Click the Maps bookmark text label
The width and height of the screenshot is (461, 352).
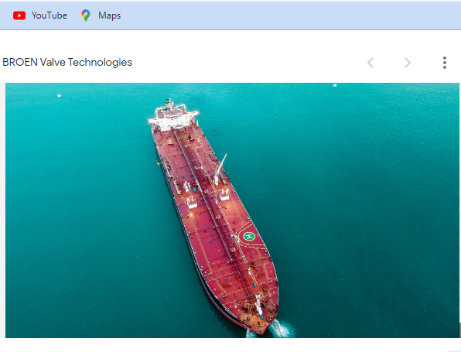click(x=109, y=15)
